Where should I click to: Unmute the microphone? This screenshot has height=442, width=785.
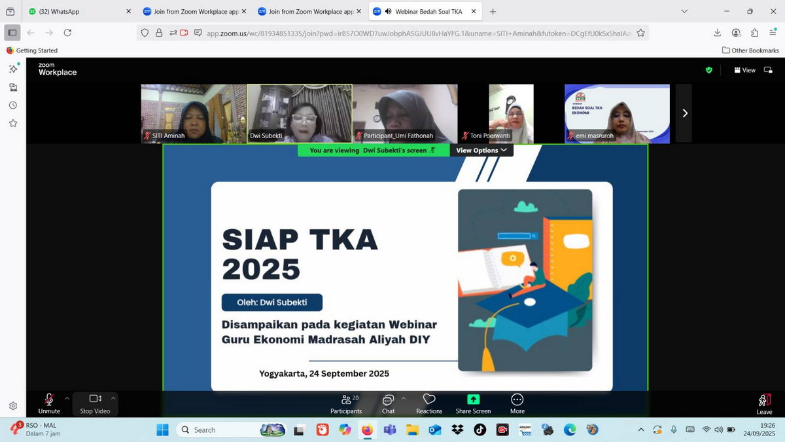49,403
